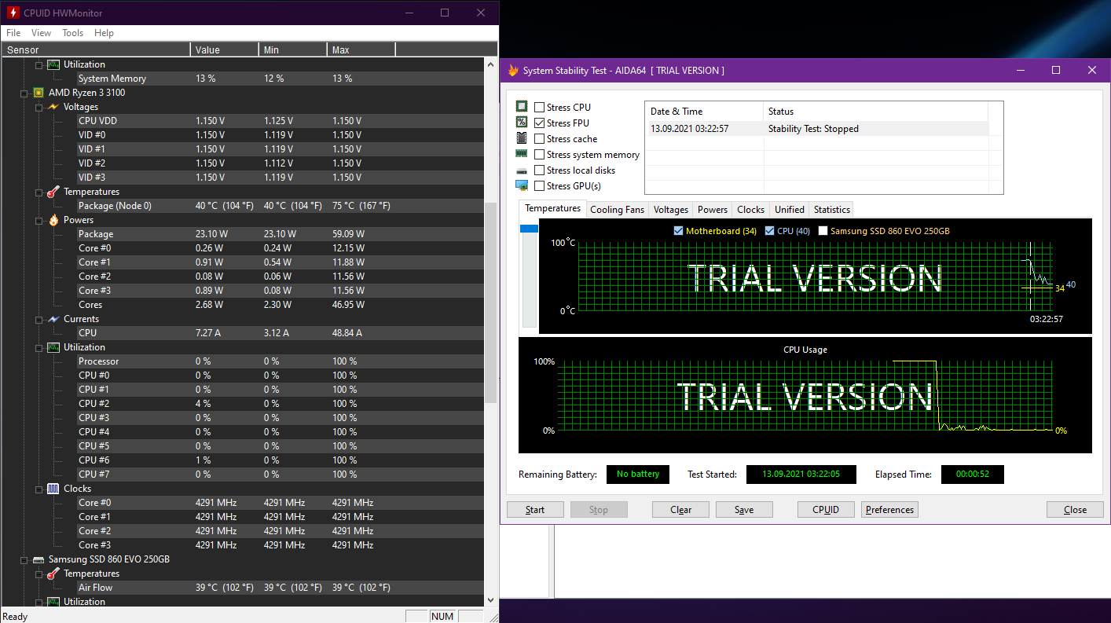The width and height of the screenshot is (1111, 623).
Task: Click the AIDA64 flame icon in title bar
Action: click(513, 71)
